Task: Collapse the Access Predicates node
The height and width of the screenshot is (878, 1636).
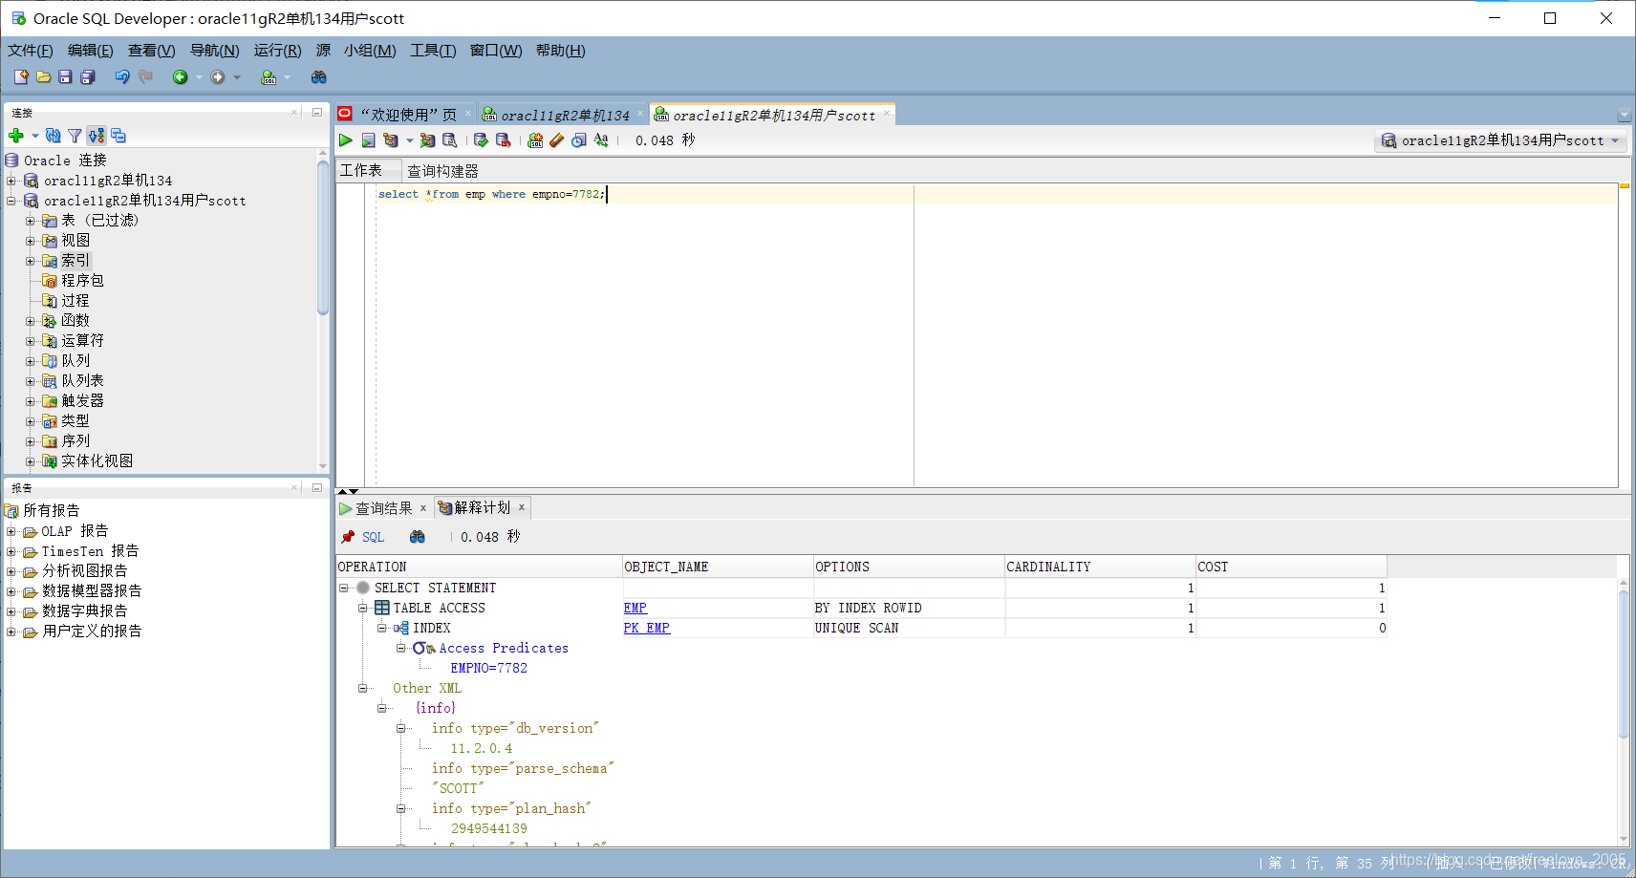Action: (x=402, y=648)
